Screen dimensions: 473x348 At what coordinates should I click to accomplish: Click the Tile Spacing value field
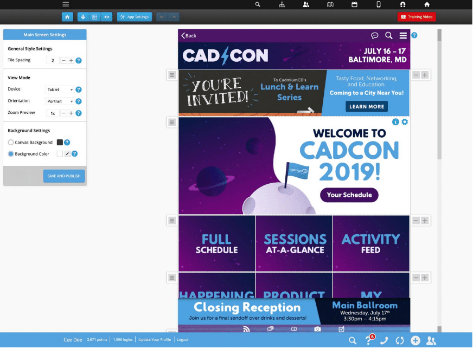tap(53, 61)
